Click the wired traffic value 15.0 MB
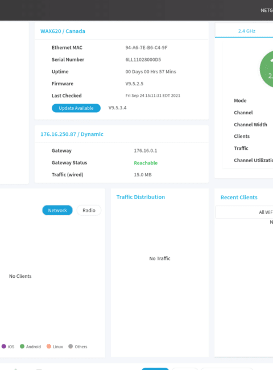 [143, 175]
